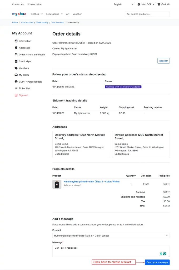Click the My alerts envelope icon
Image resolution: width=179 pixels, height=270 pixels.
coord(16,75)
